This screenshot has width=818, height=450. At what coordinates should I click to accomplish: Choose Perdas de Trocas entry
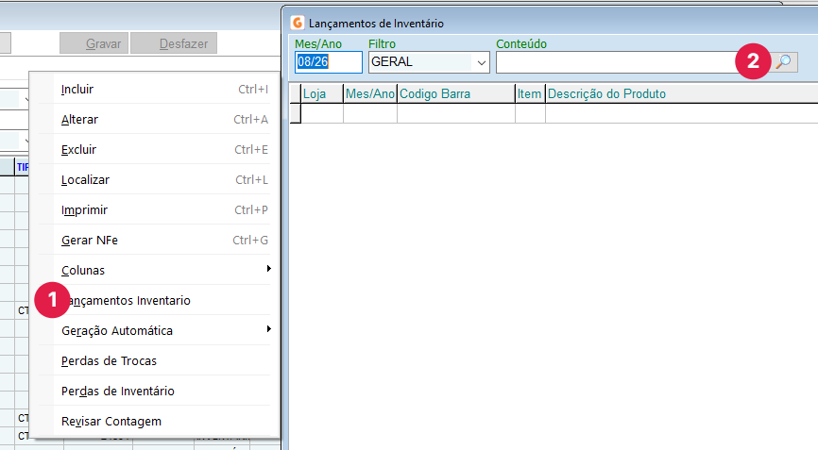[156, 361]
